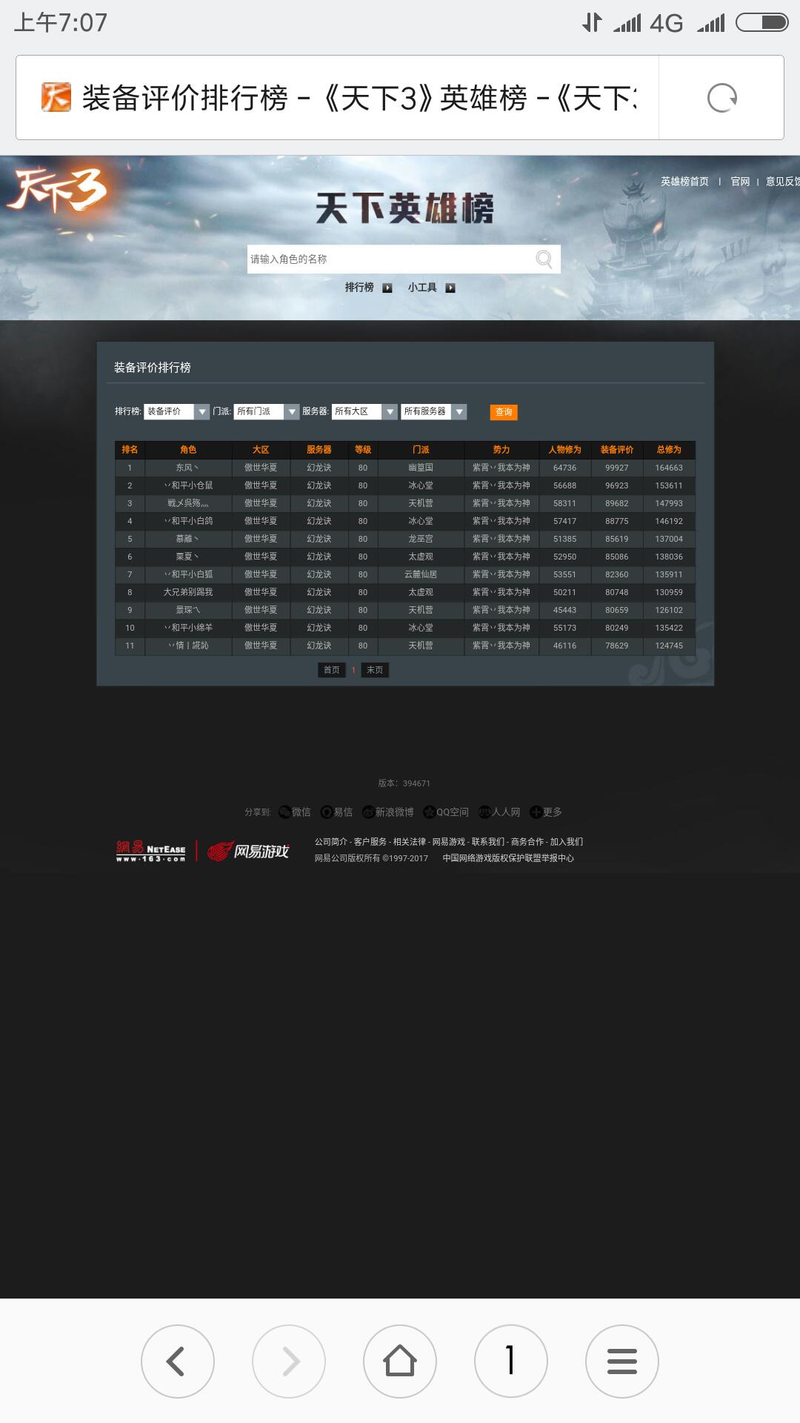The image size is (800, 1423).
Task: Go to 英雄榜首页
Action: 684,182
